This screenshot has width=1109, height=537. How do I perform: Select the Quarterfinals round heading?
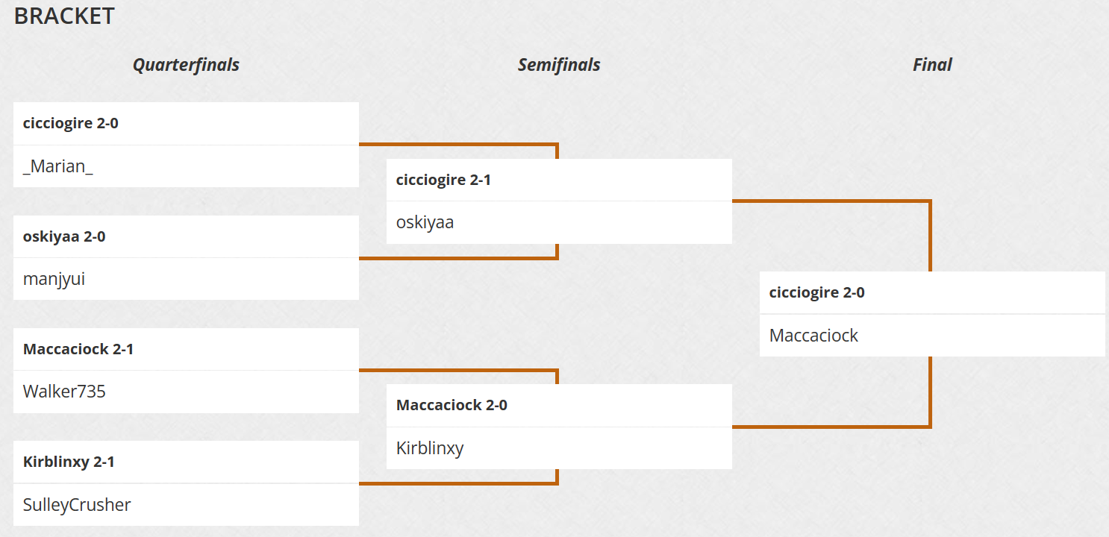(x=186, y=65)
